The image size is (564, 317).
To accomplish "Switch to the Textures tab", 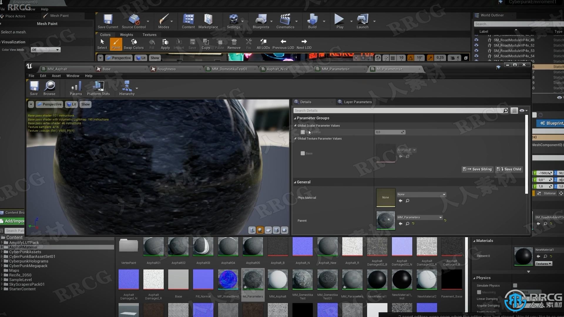I will [x=149, y=34].
